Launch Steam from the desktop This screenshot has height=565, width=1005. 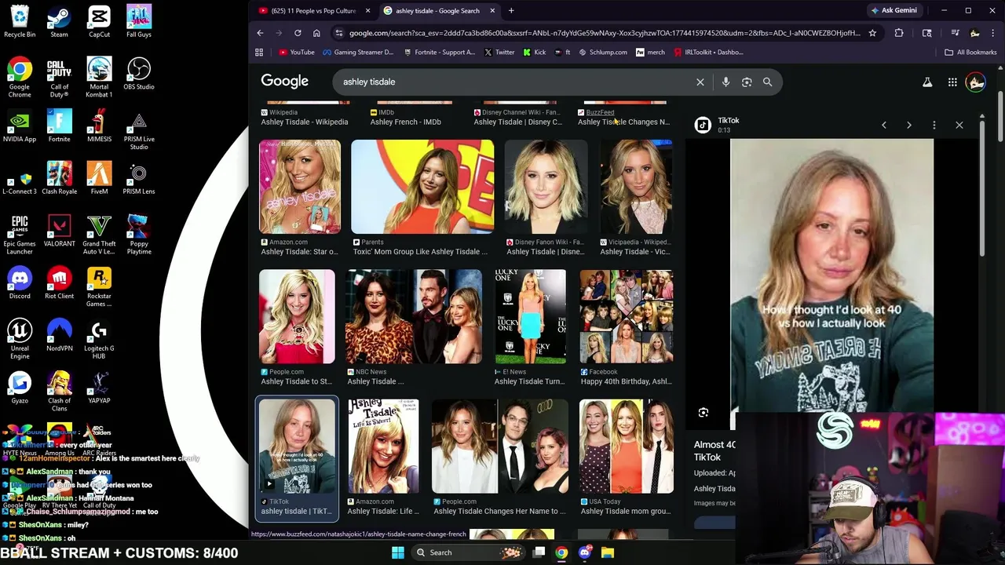[59, 22]
